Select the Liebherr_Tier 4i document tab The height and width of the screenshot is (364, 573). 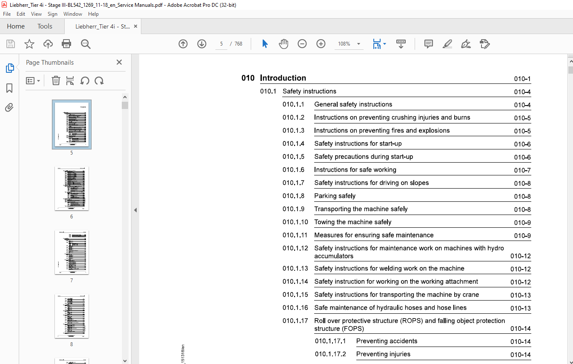103,26
